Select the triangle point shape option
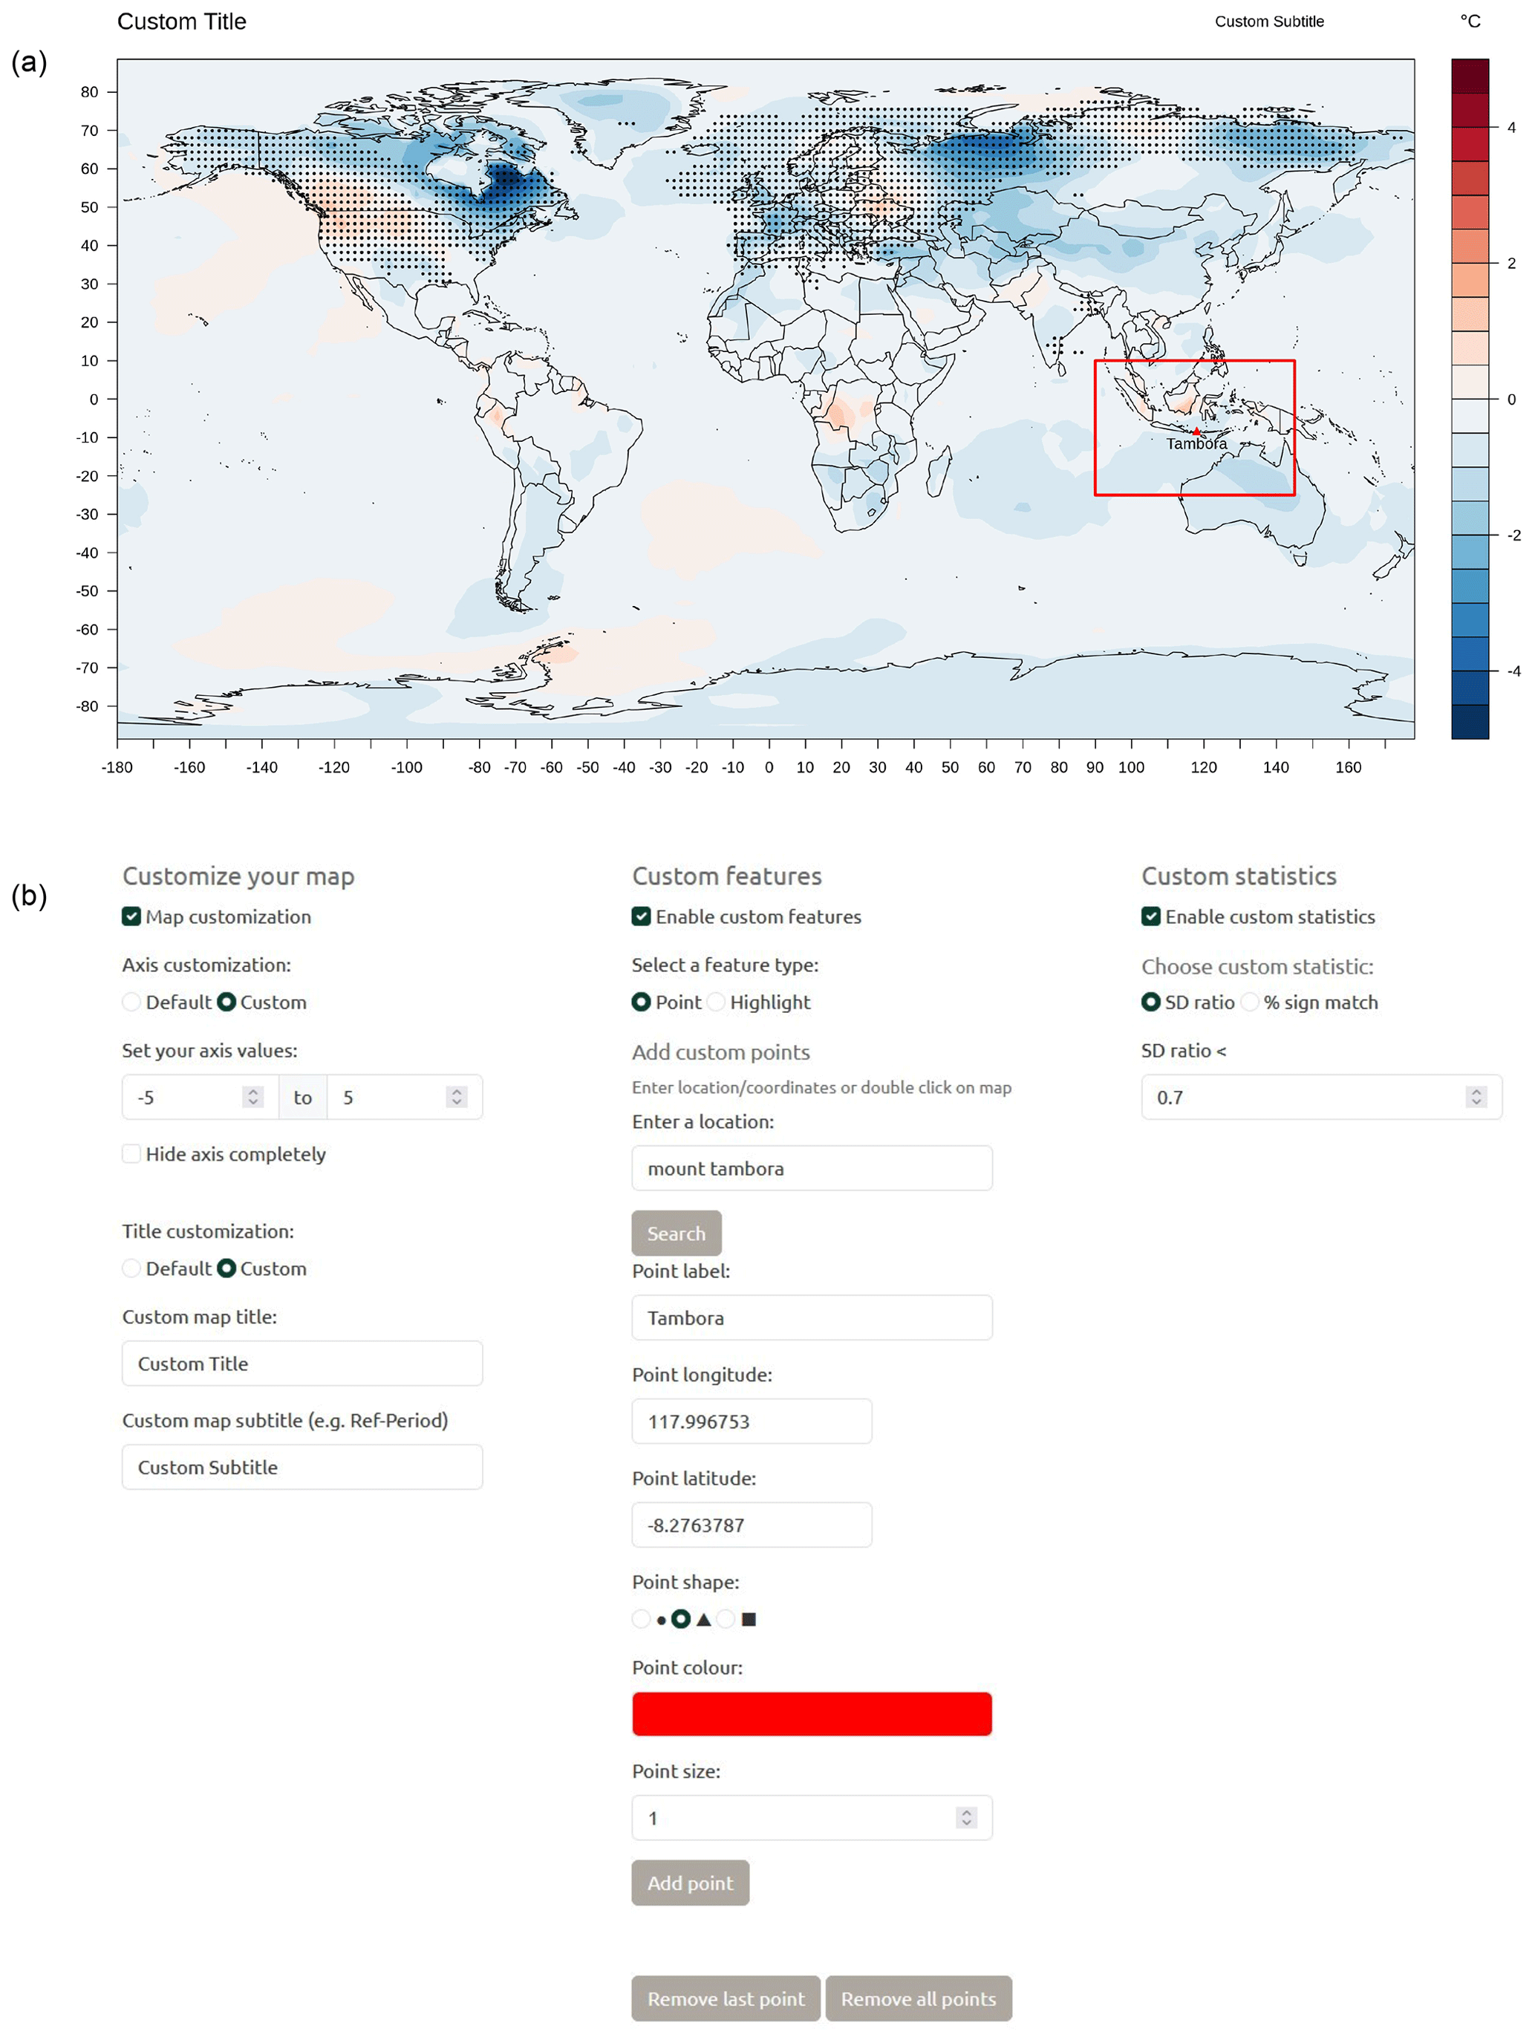The image size is (1535, 2043). point(681,1619)
